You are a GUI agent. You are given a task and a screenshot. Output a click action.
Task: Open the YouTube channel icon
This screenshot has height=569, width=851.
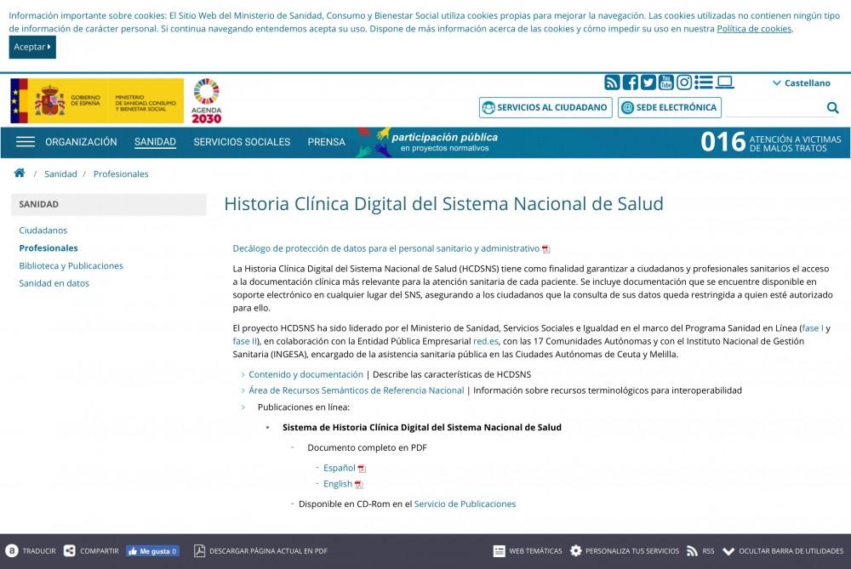pos(666,83)
